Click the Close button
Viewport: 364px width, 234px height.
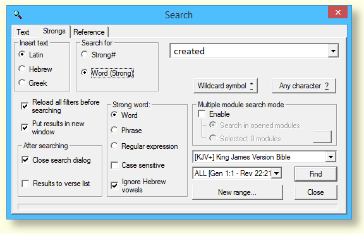pyautogui.click(x=316, y=192)
